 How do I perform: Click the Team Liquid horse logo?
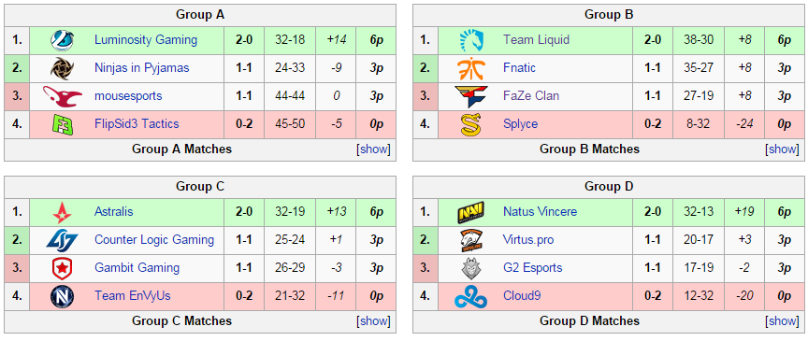coord(471,40)
